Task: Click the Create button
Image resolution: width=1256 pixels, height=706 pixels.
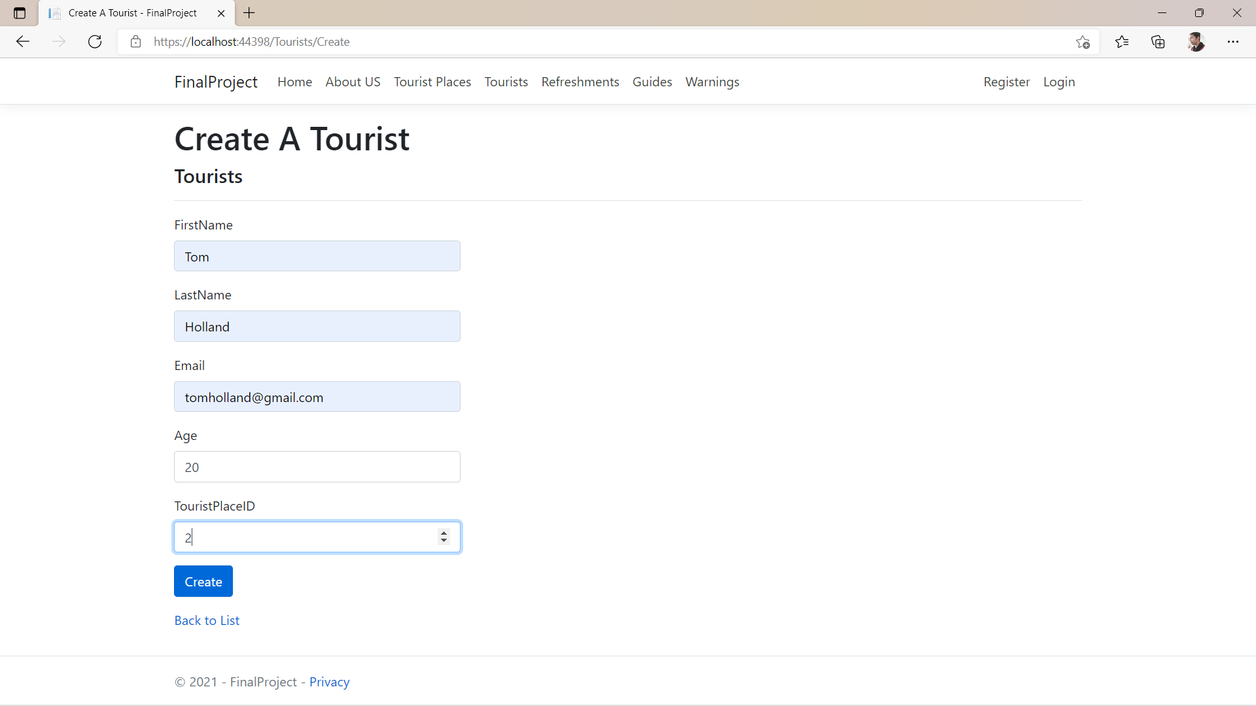Action: click(x=203, y=581)
